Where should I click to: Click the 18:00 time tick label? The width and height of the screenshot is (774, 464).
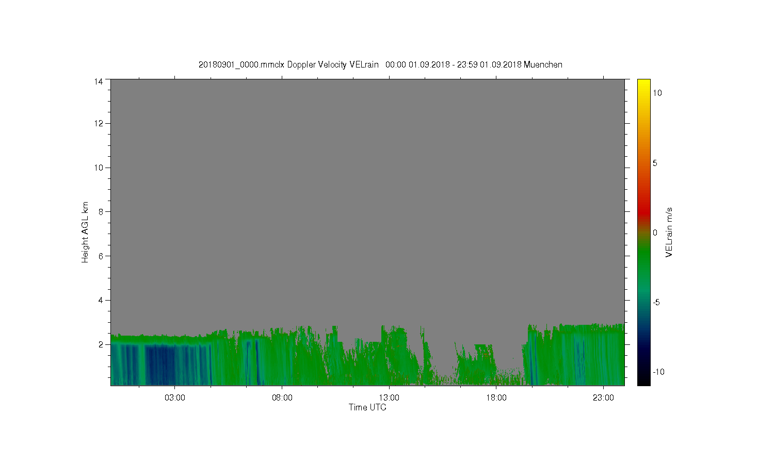tap(496, 398)
